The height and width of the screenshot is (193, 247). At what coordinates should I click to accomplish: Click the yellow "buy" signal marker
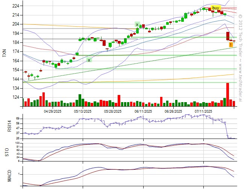[x=216, y=8]
